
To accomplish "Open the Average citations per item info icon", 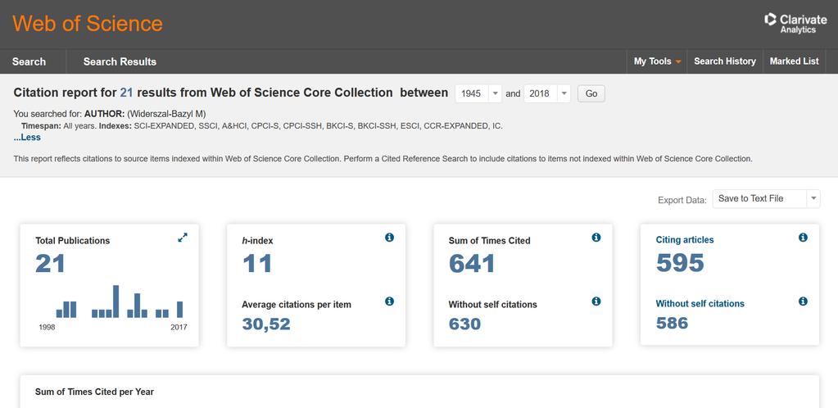I will coord(390,301).
